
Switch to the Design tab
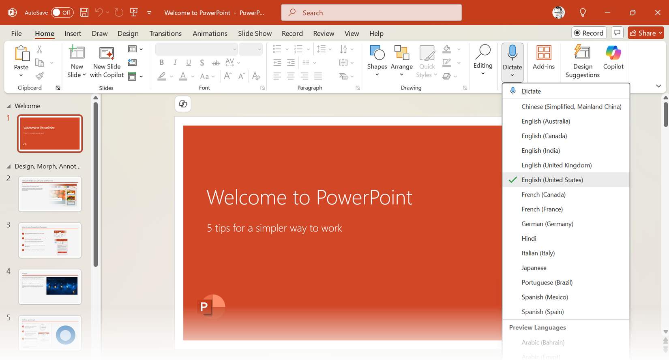[128, 33]
